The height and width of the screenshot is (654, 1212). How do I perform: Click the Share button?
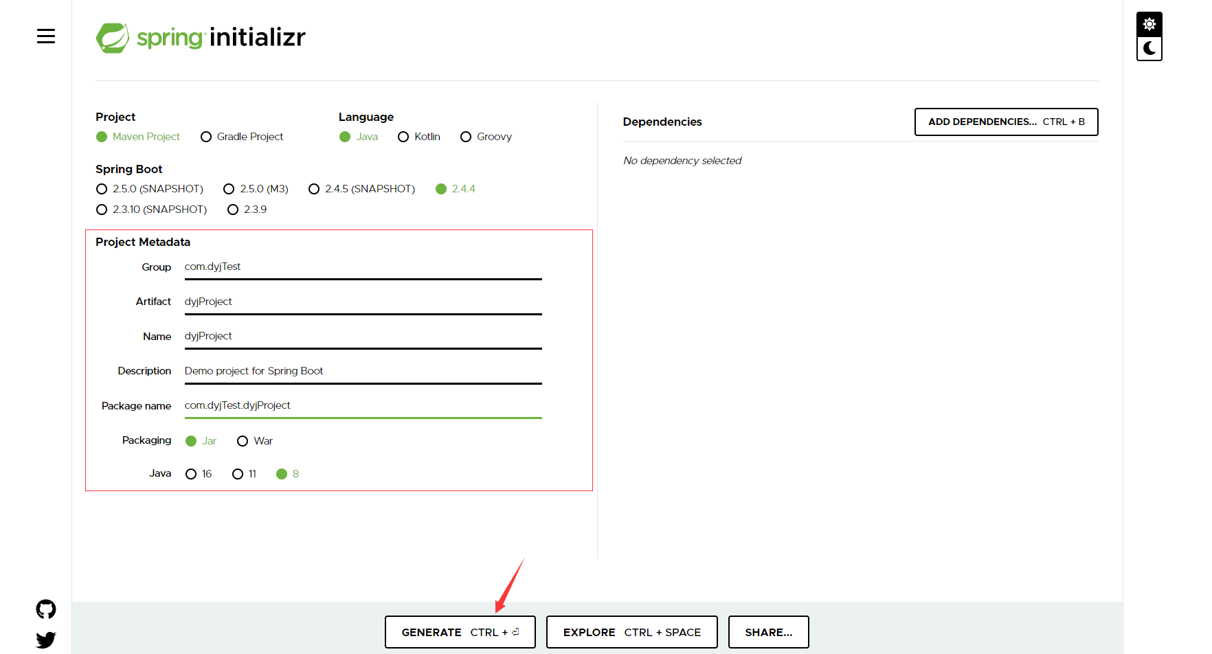tap(769, 632)
